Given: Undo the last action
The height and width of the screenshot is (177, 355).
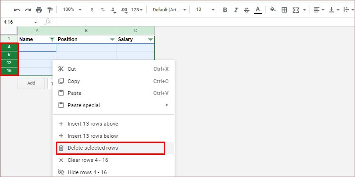Looking at the screenshot, I should coord(17,10).
